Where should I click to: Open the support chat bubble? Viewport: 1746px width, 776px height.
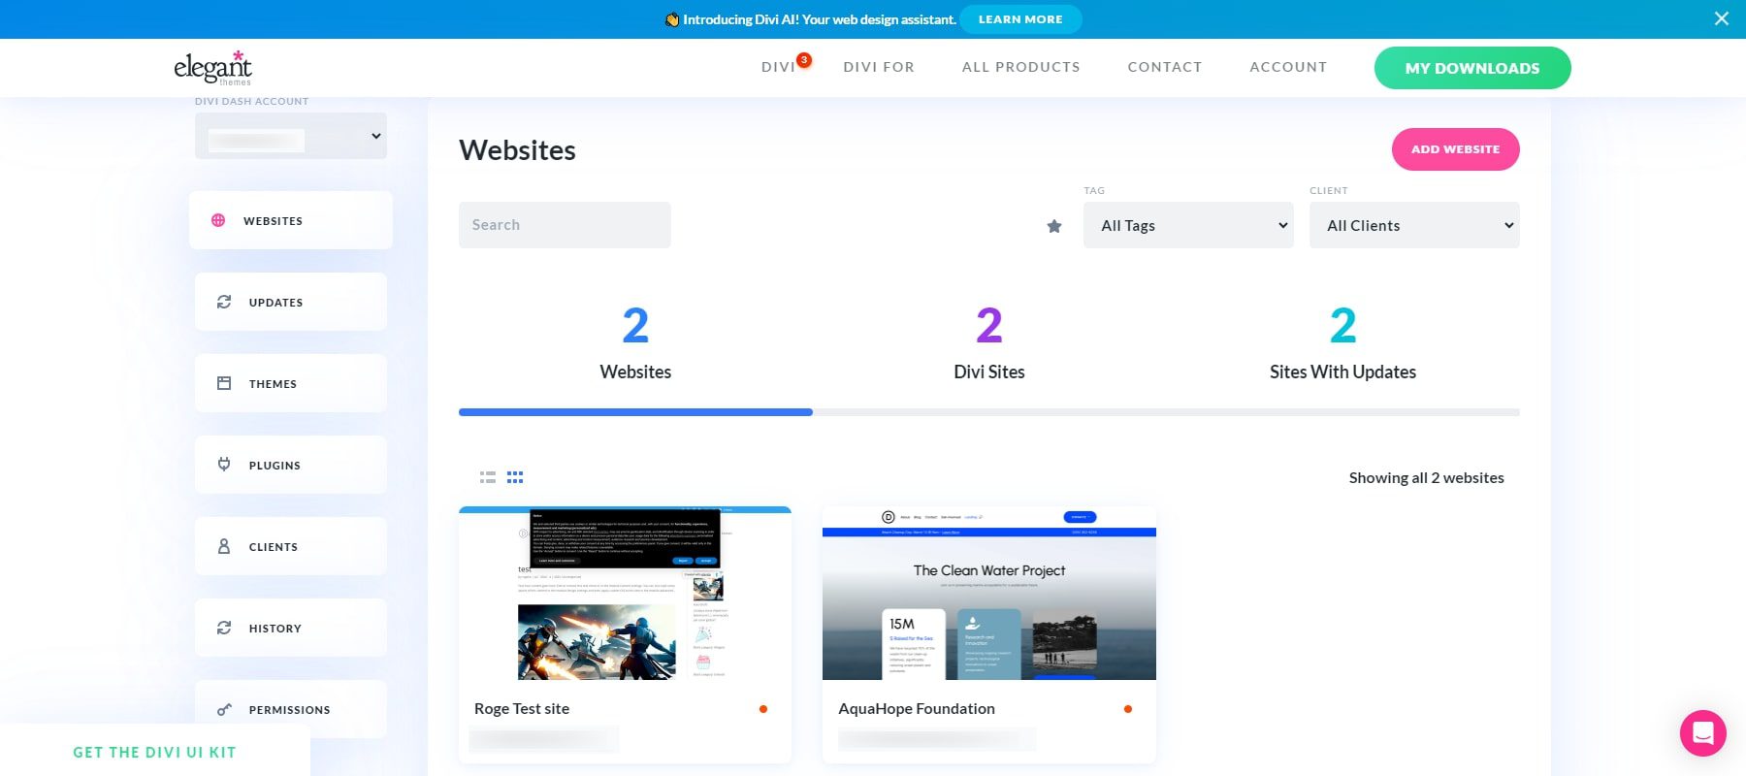tap(1703, 733)
